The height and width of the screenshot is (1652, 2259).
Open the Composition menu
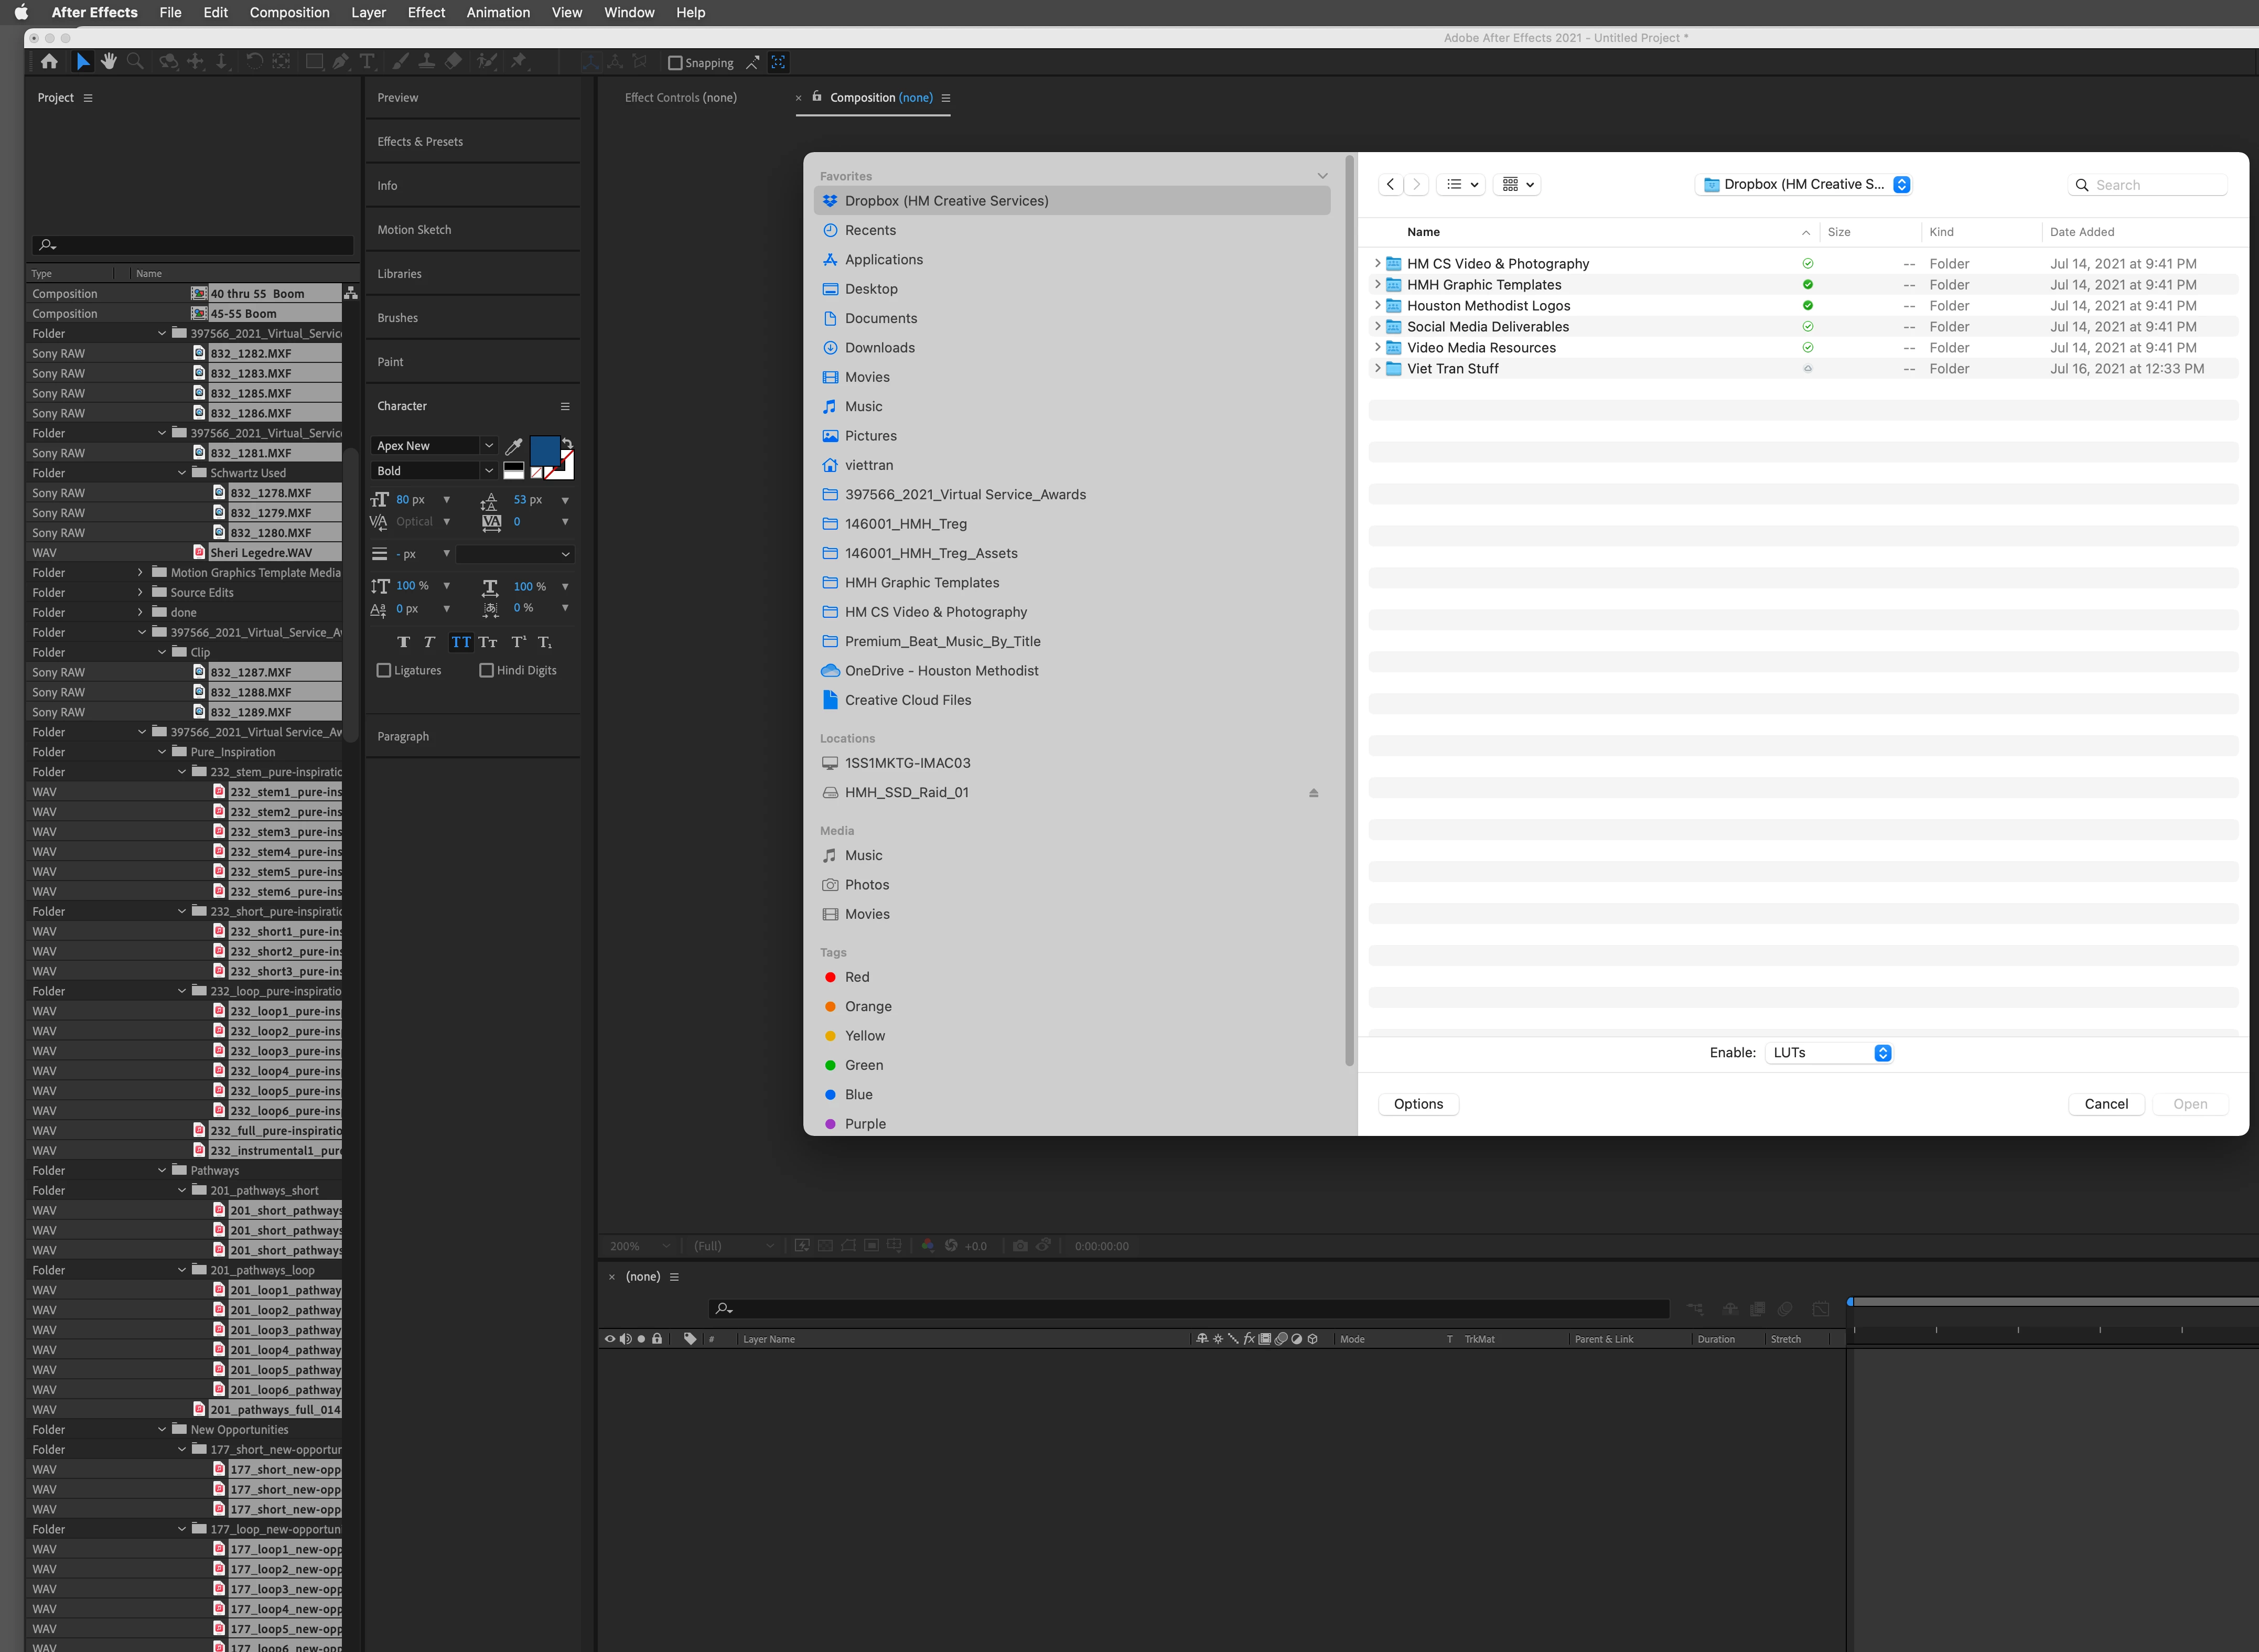point(289,12)
